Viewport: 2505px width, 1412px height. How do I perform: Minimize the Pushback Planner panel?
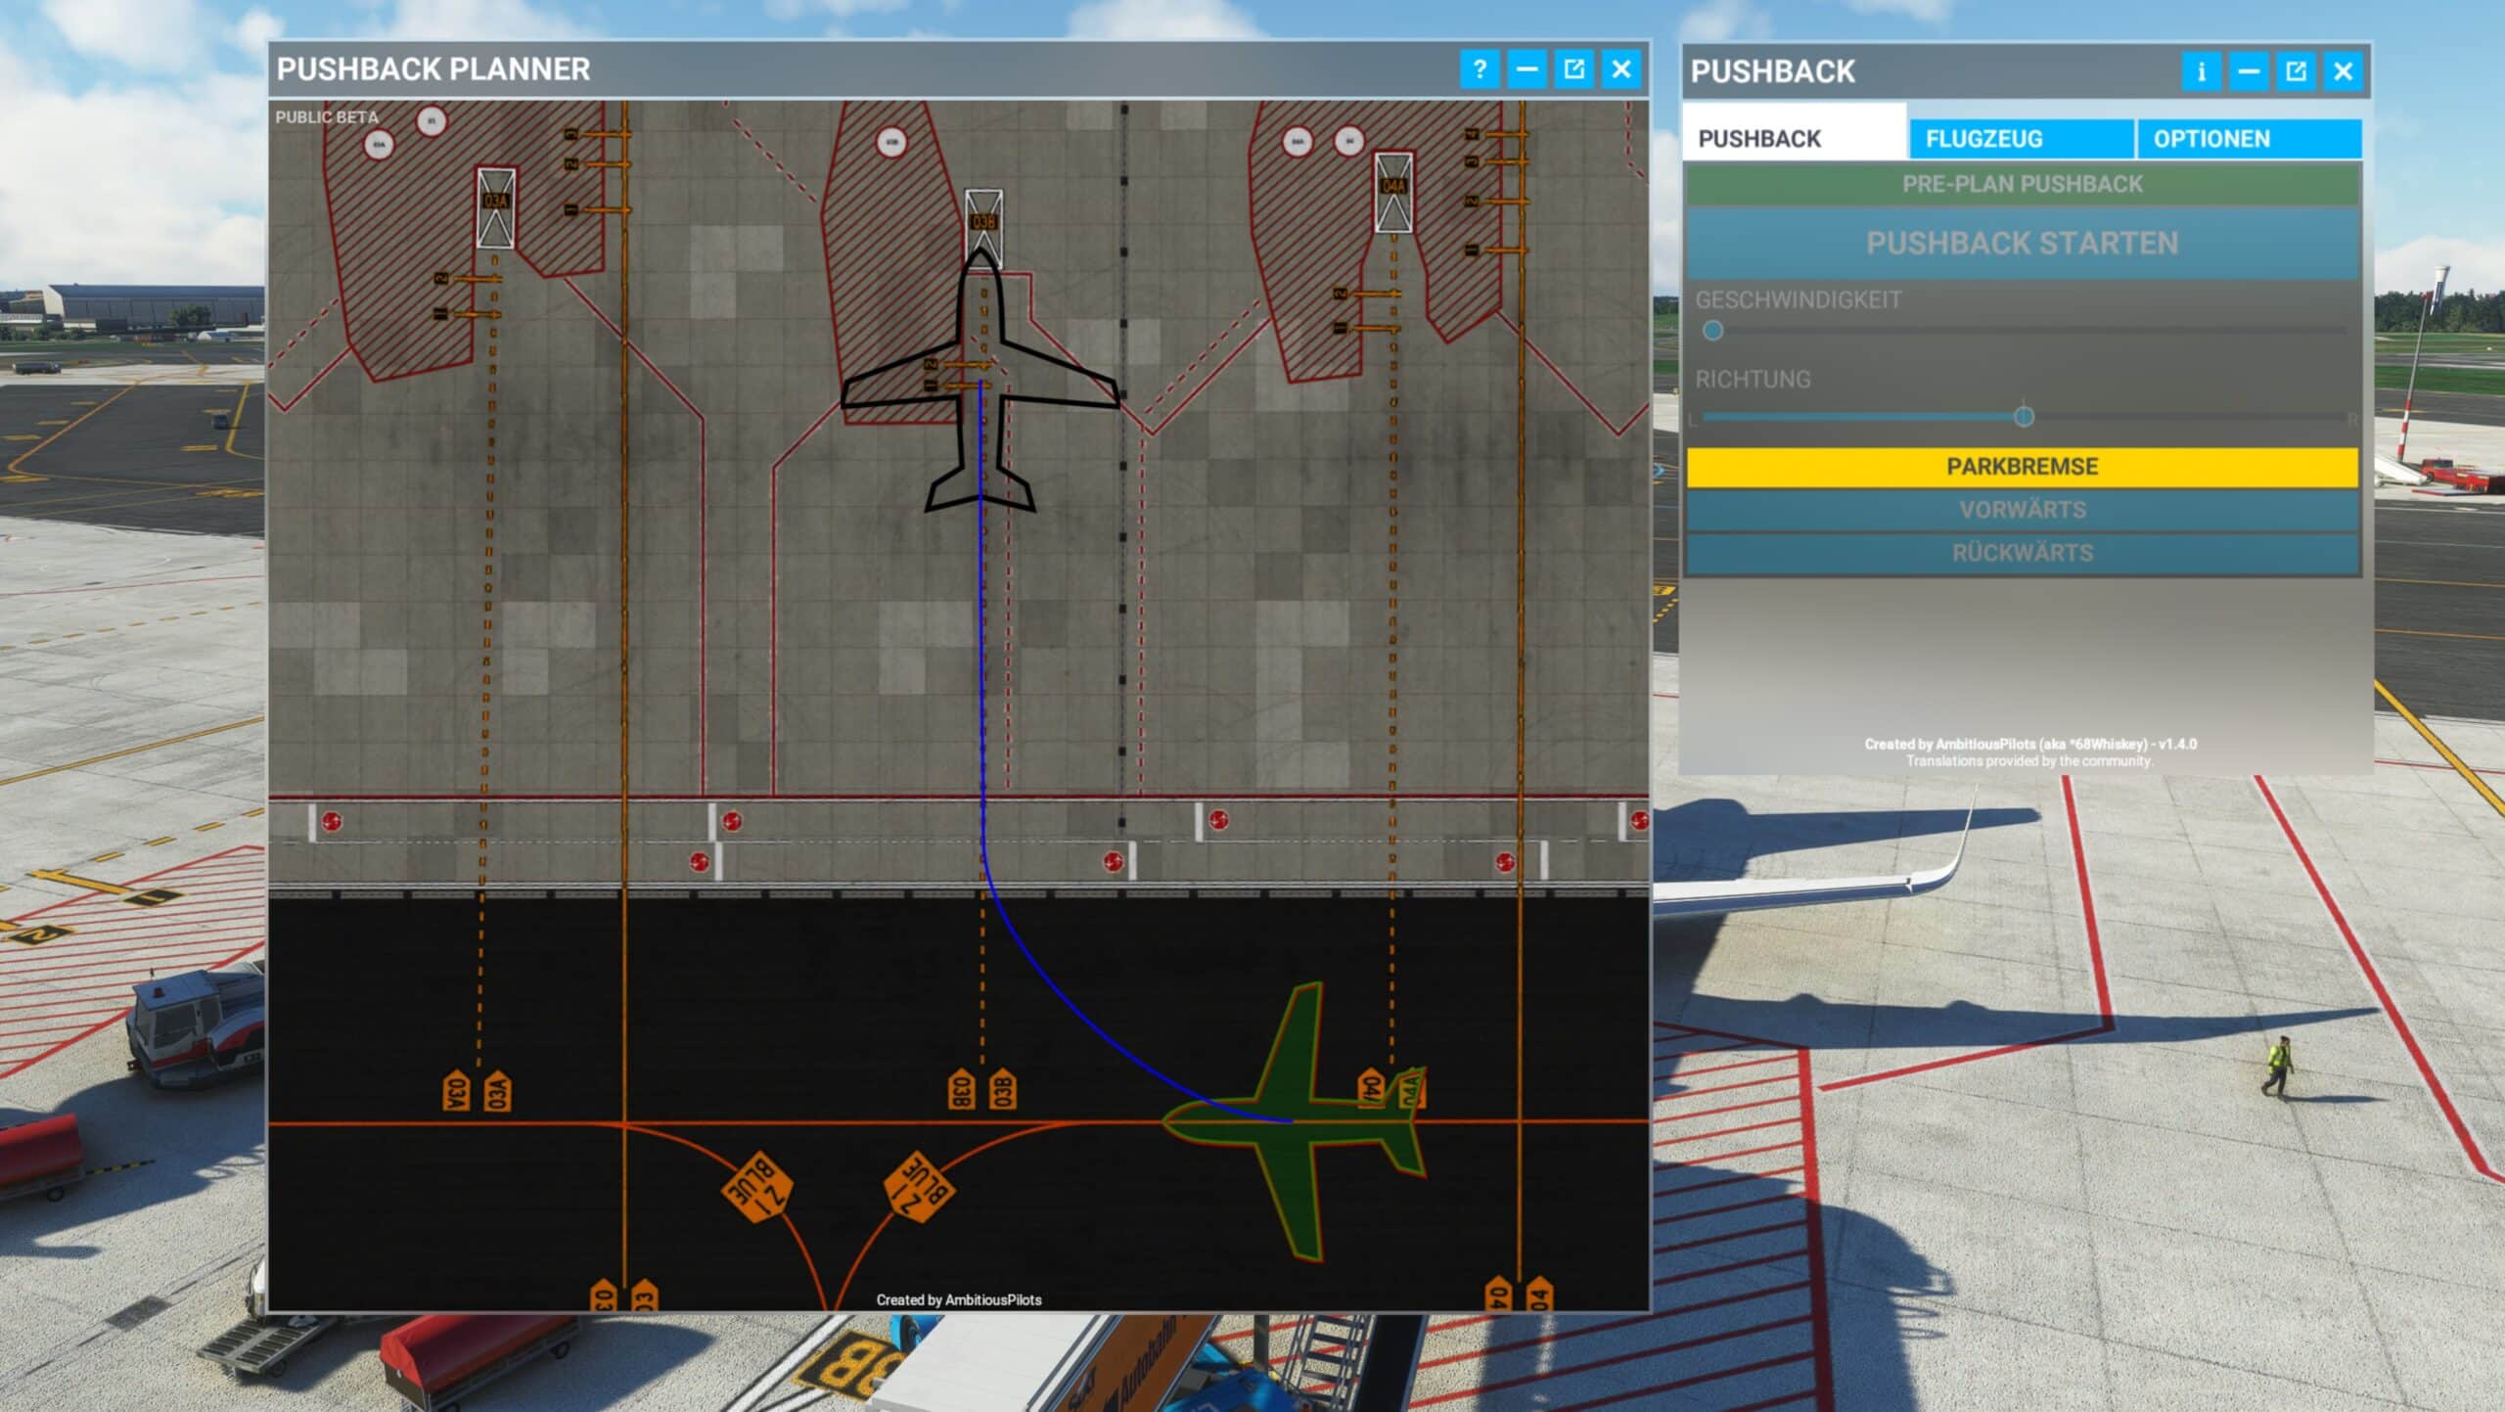click(x=1526, y=69)
